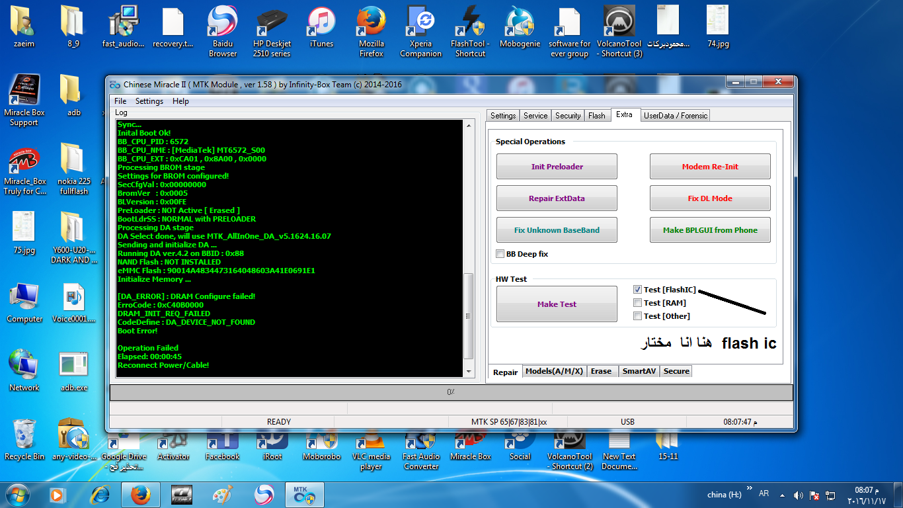Image resolution: width=903 pixels, height=508 pixels.
Task: Select the Models(A/M/X) bottom tab
Action: click(554, 372)
